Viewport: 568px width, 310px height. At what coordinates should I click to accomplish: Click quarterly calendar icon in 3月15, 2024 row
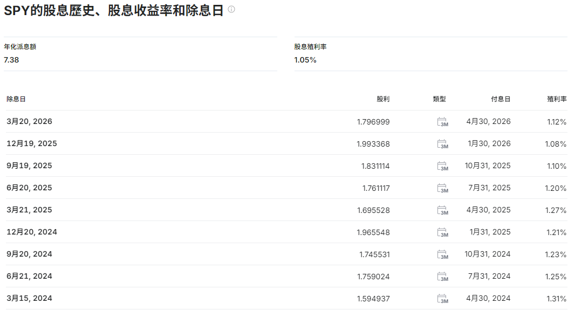tap(442, 299)
